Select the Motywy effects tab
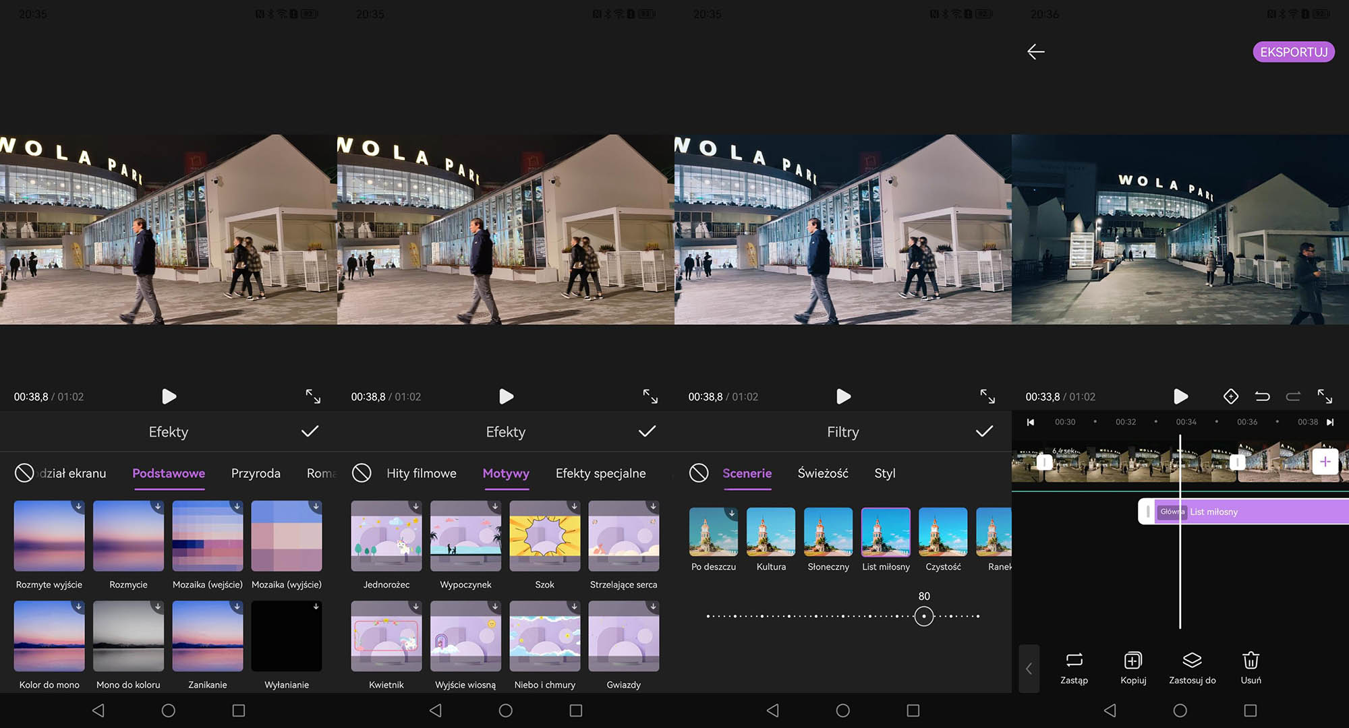This screenshot has height=728, width=1349. tap(506, 473)
